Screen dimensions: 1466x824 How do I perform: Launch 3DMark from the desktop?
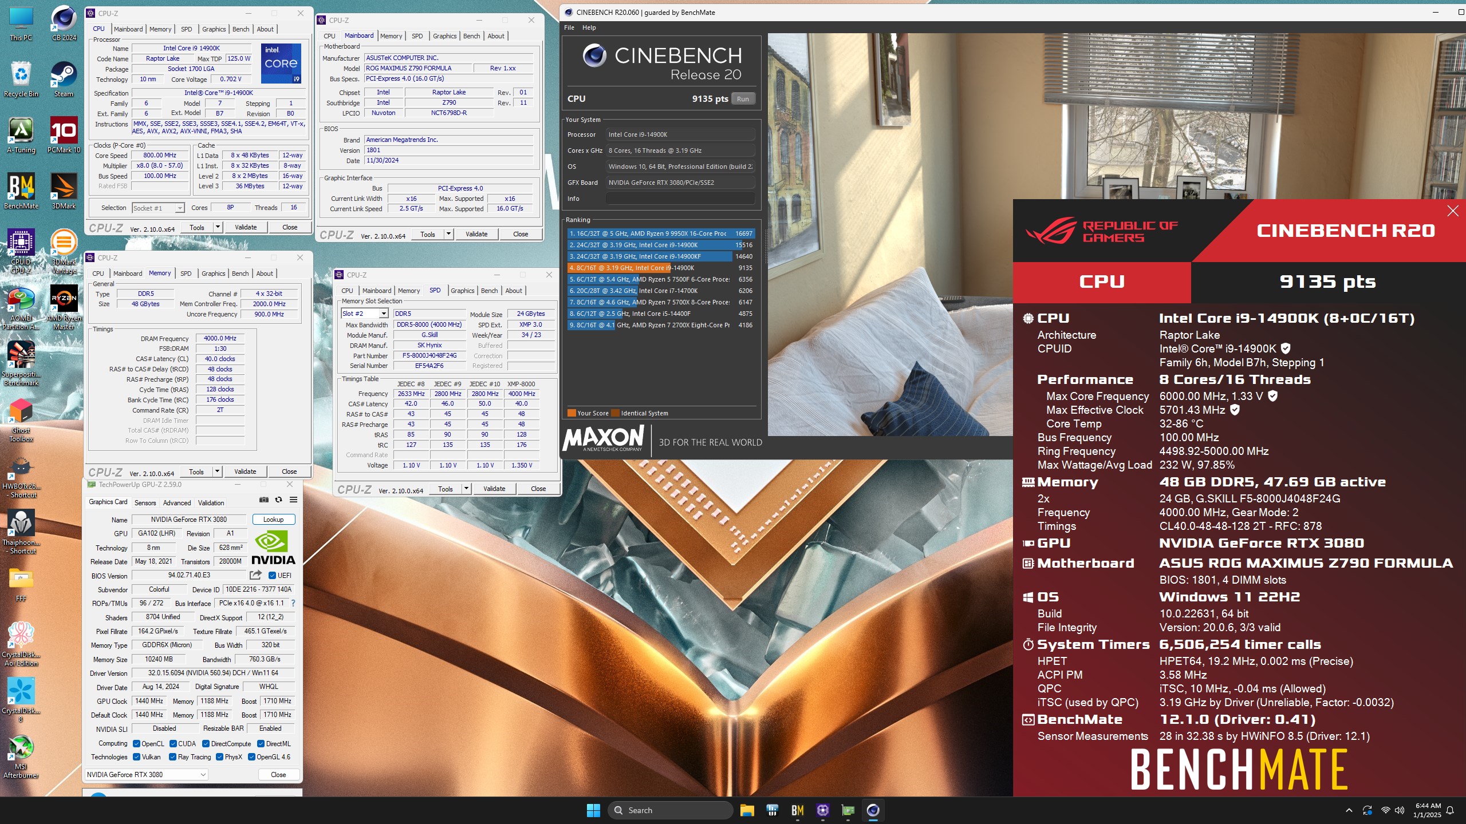(64, 191)
